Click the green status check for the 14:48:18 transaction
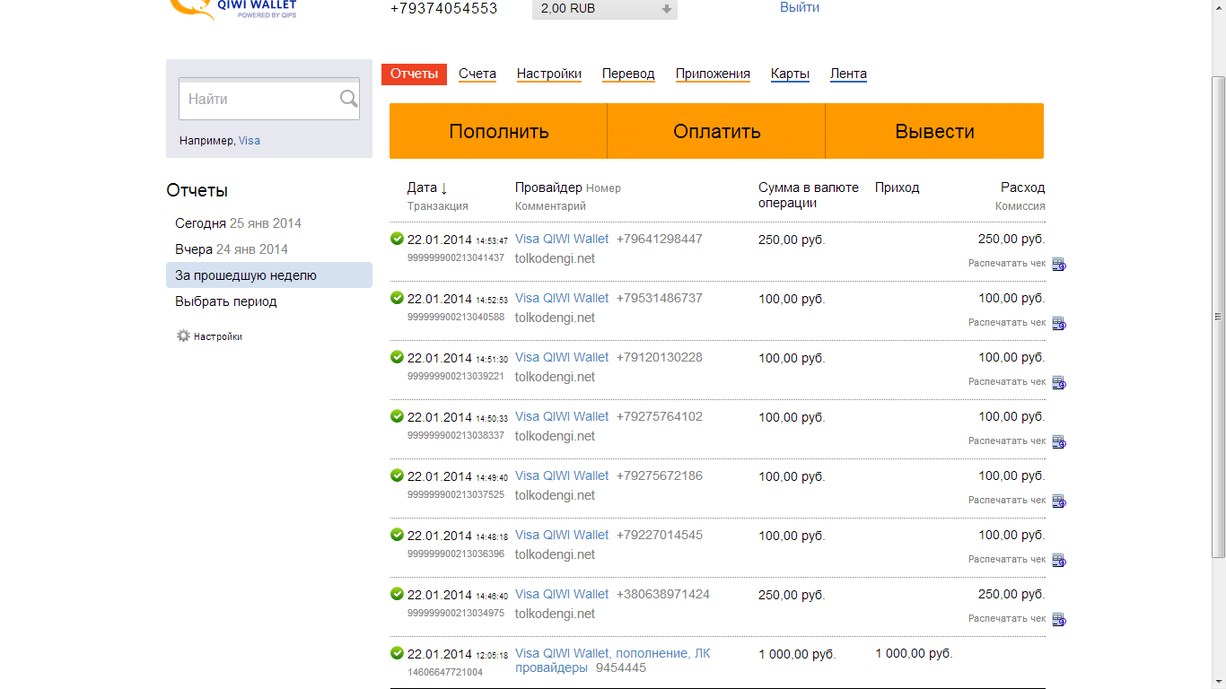This screenshot has width=1226, height=689. (x=397, y=535)
